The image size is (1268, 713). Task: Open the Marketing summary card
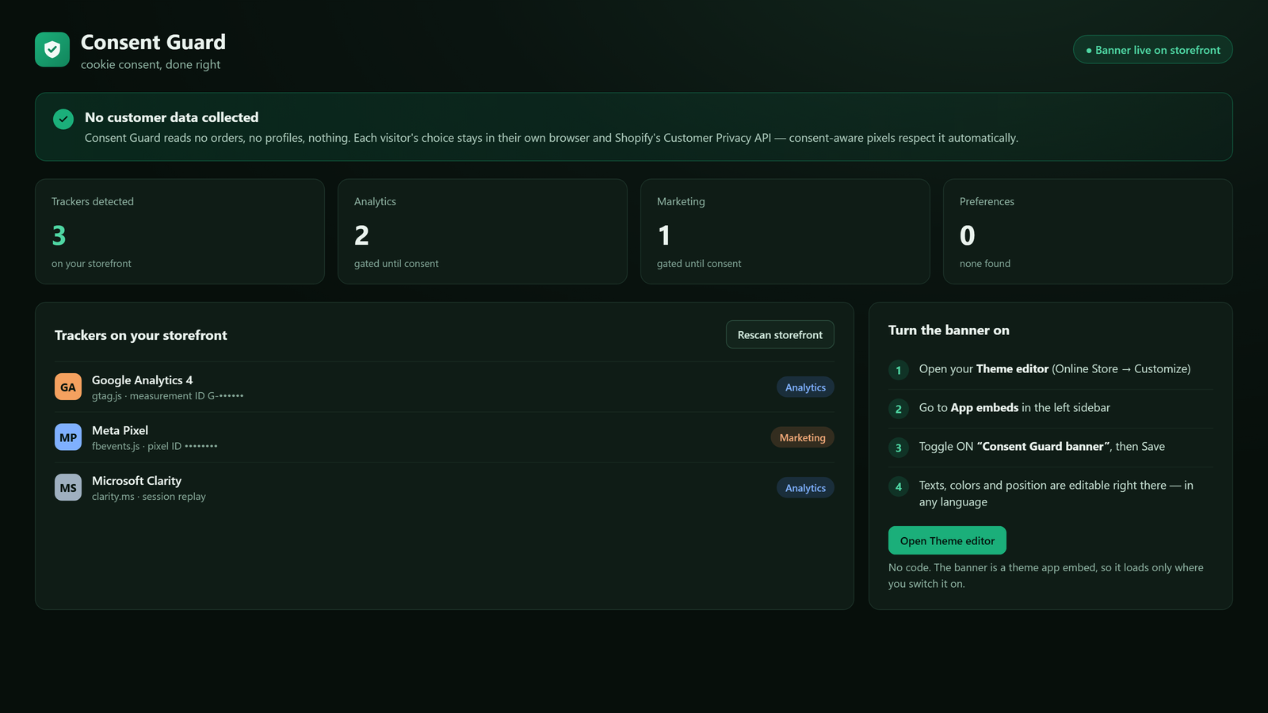click(785, 231)
